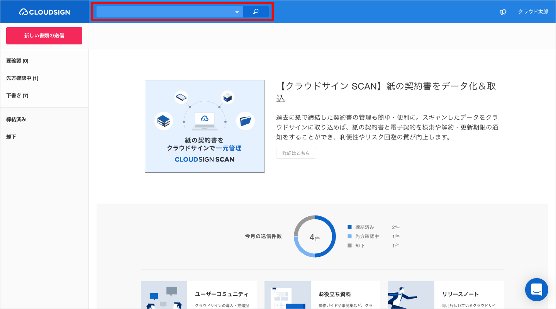Open the クラウド太郎 user menu
The width and height of the screenshot is (556, 309).
point(533,12)
